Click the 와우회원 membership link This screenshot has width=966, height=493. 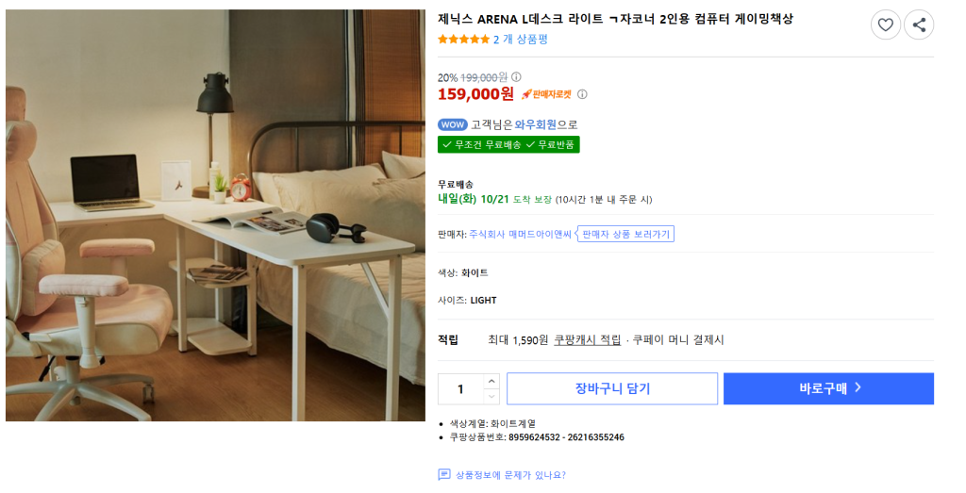point(536,124)
